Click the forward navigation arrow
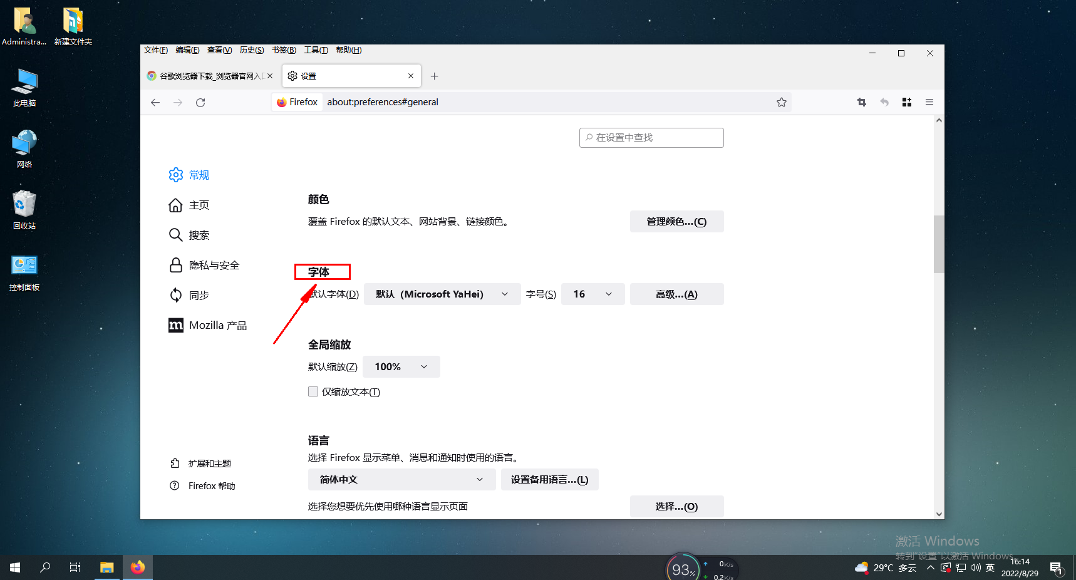The height and width of the screenshot is (580, 1076). click(x=178, y=102)
